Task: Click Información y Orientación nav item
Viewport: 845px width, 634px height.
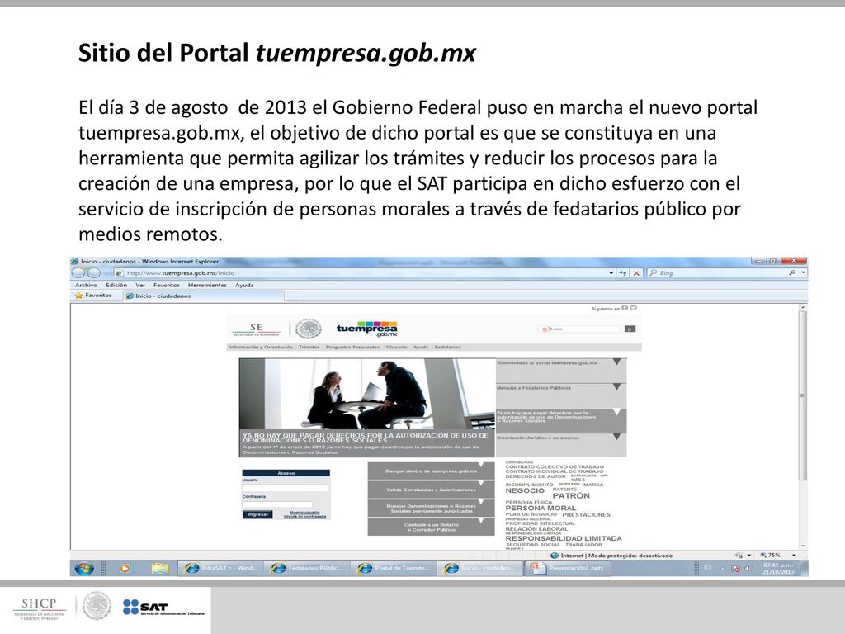Action: pyautogui.click(x=261, y=347)
